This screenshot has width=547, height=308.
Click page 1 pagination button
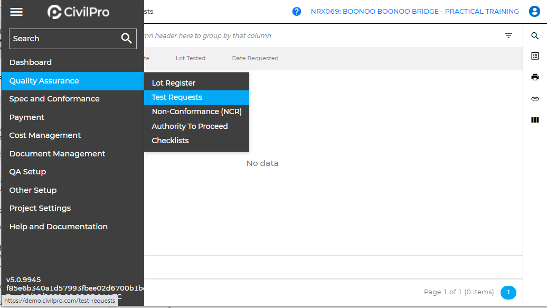point(508,292)
